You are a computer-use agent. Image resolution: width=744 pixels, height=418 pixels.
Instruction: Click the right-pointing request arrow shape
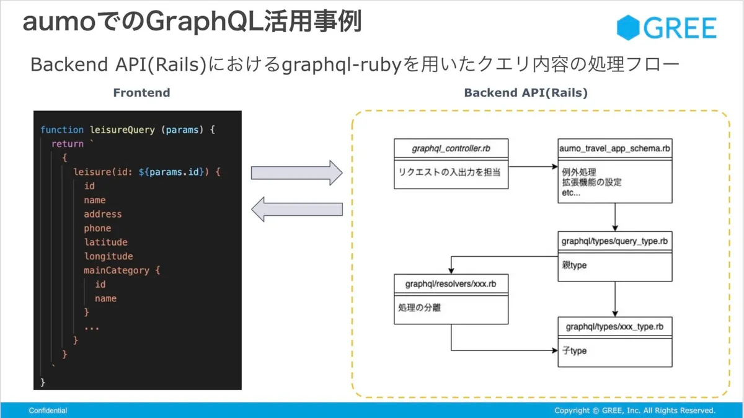point(296,172)
